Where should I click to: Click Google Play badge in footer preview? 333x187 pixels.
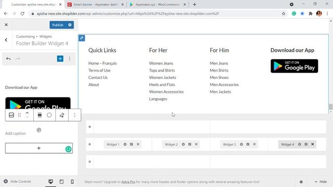pos(294,66)
